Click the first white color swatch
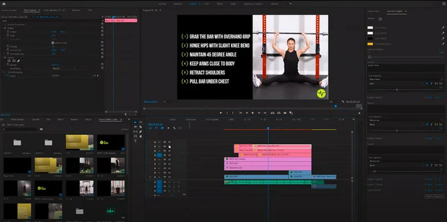Screen dimensions: 447x222 (x=370, y=28)
